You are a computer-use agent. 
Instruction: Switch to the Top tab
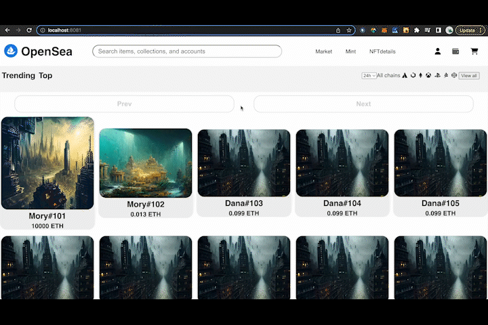[x=45, y=76]
